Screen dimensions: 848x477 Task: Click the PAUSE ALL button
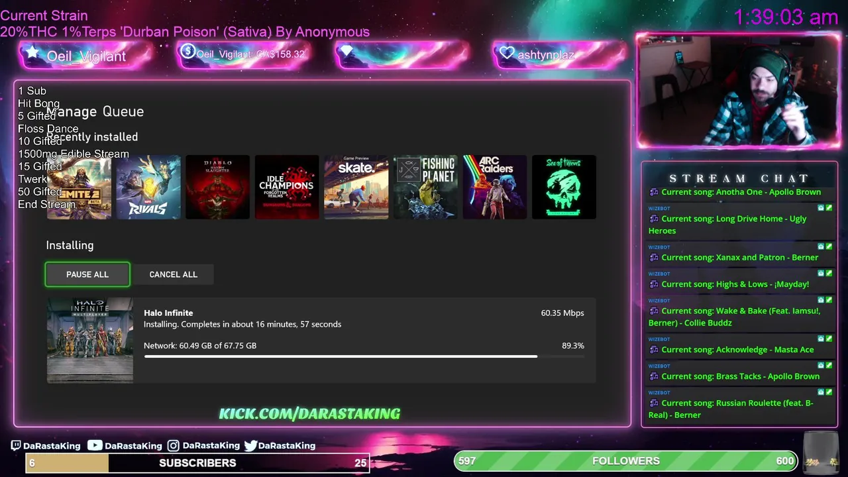click(x=87, y=274)
